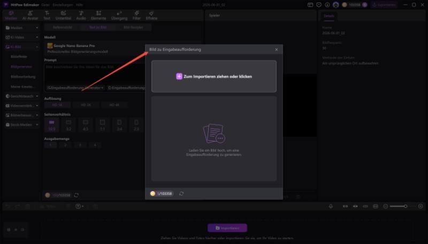The height and width of the screenshot is (244, 428).
Task: Open the Medien toolbar tab
Action: (11, 15)
